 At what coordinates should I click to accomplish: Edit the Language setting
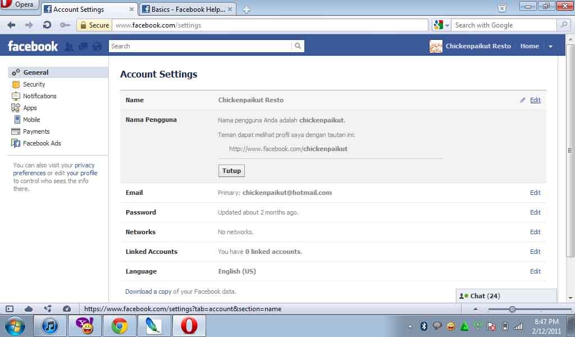point(535,271)
